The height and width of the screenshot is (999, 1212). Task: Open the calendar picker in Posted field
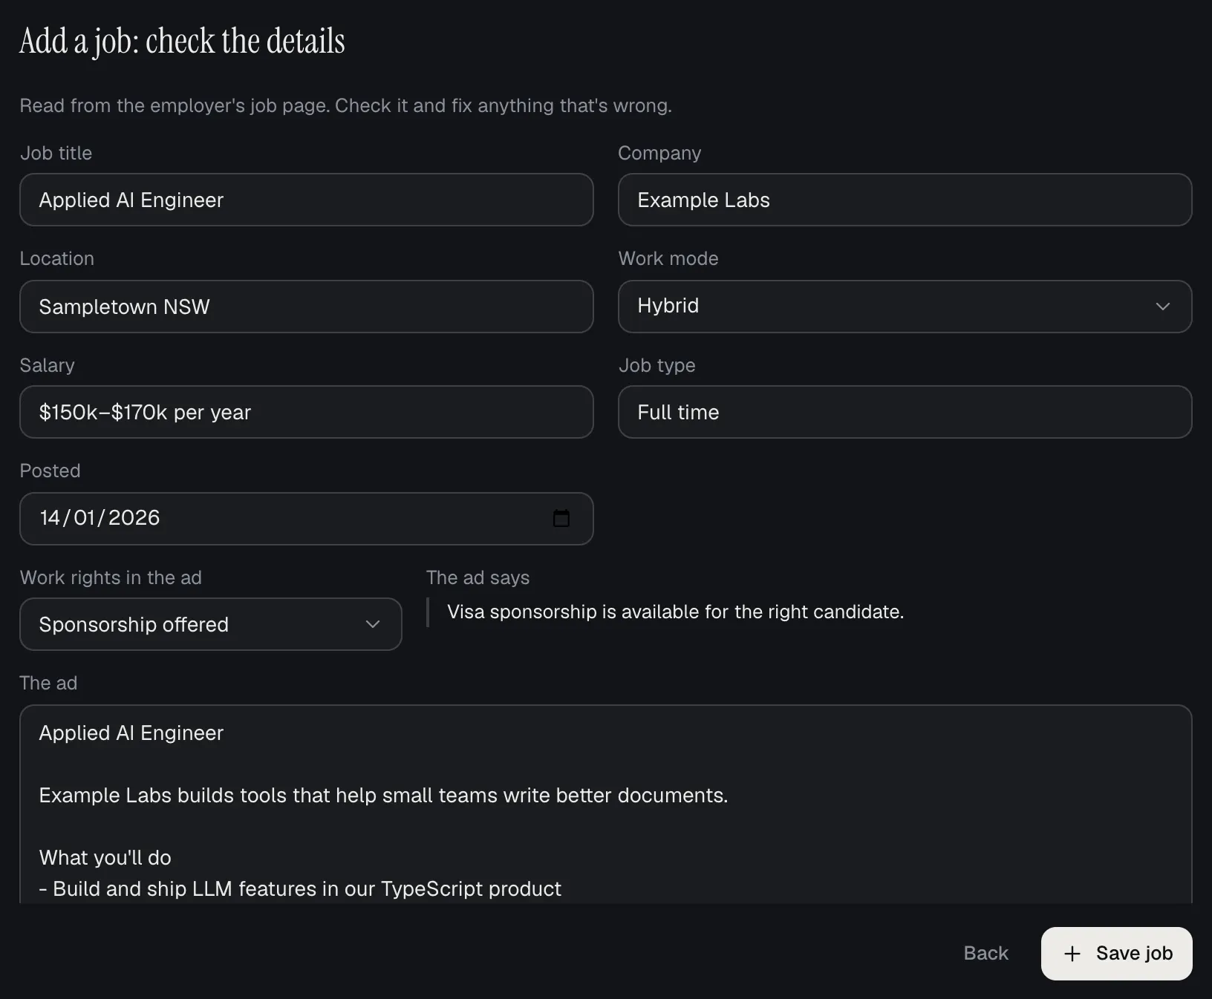[x=561, y=518]
